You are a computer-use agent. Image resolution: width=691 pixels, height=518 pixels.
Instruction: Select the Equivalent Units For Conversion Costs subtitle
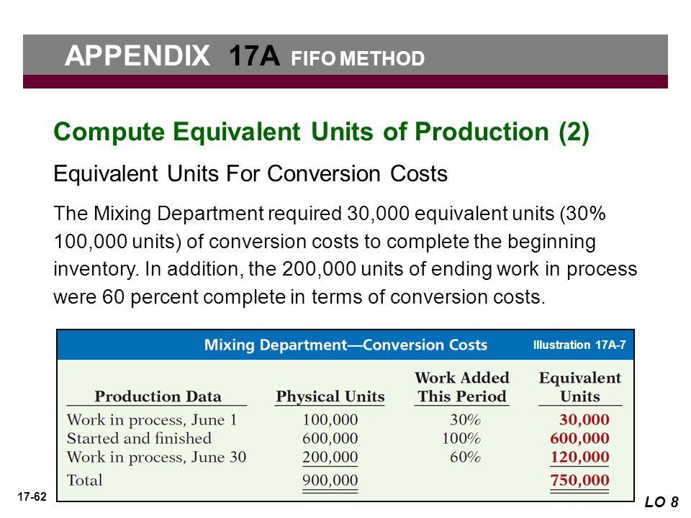pos(250,173)
